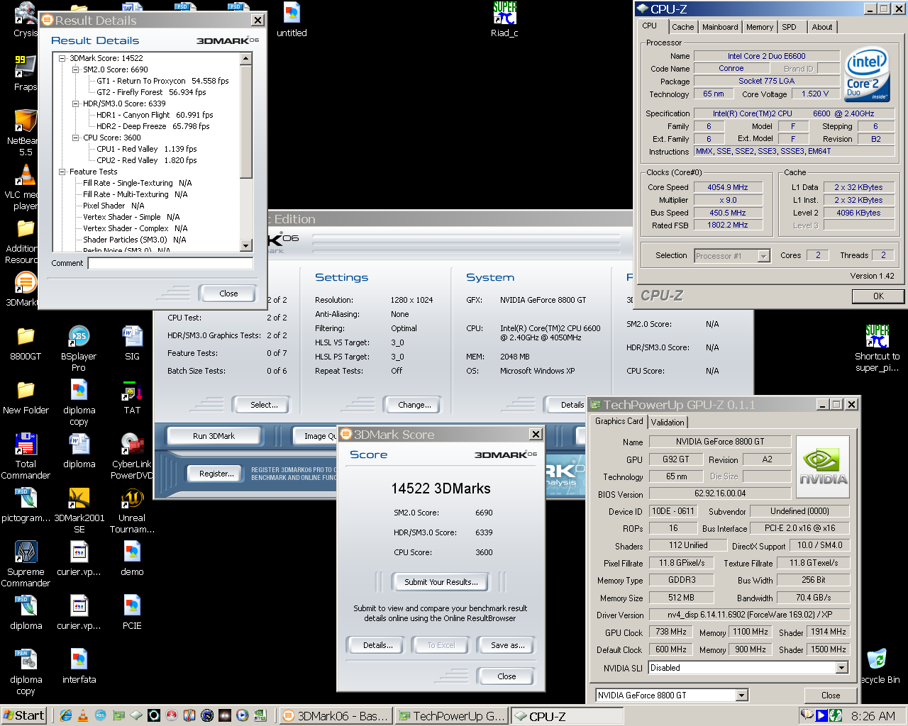The width and height of the screenshot is (908, 726).
Task: Switch to the Memory tab in CPU-Z
Action: pyautogui.click(x=760, y=27)
